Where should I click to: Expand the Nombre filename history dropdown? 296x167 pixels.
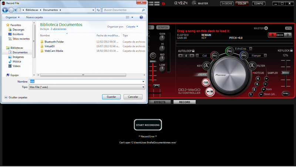(x=143, y=82)
